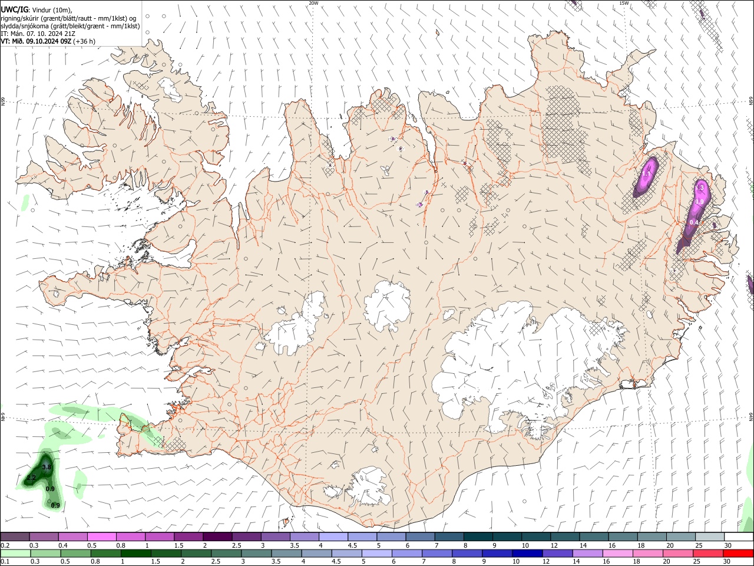Screen dimensions: 754x566
Task: Choose the crimson 25 swatch in lower scale
Action: 708,553
